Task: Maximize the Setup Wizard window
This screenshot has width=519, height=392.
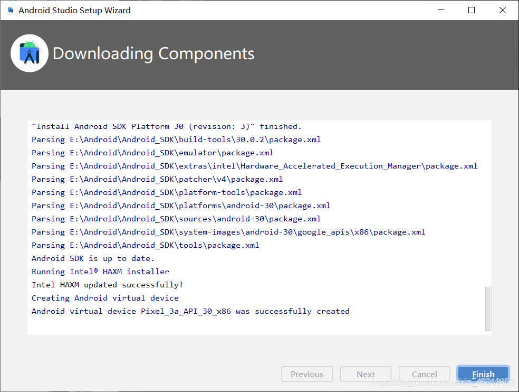Action: click(472, 10)
